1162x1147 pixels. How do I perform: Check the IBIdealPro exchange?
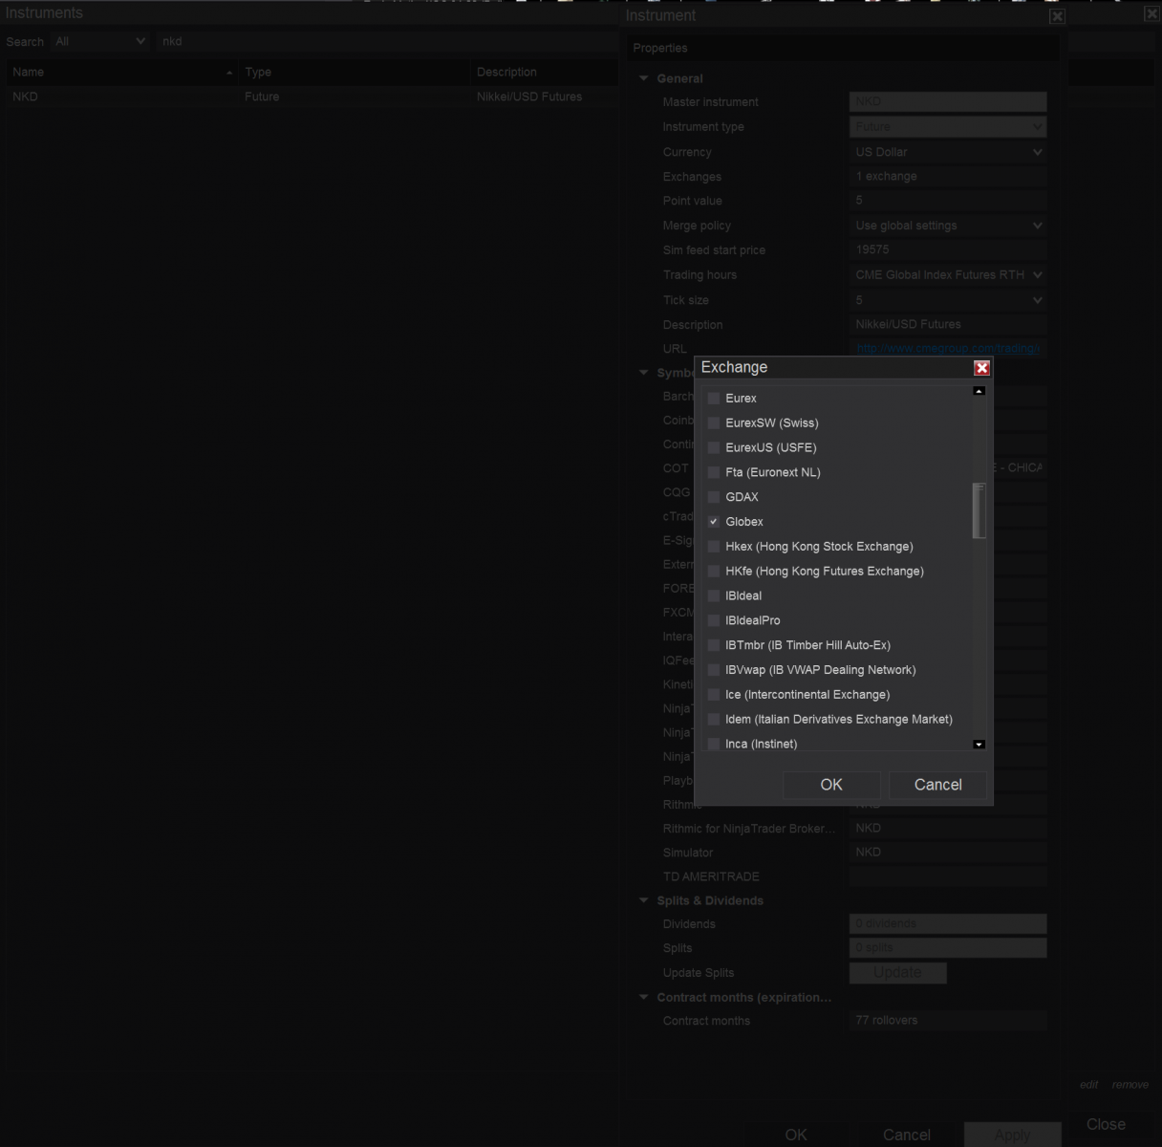[x=714, y=620]
